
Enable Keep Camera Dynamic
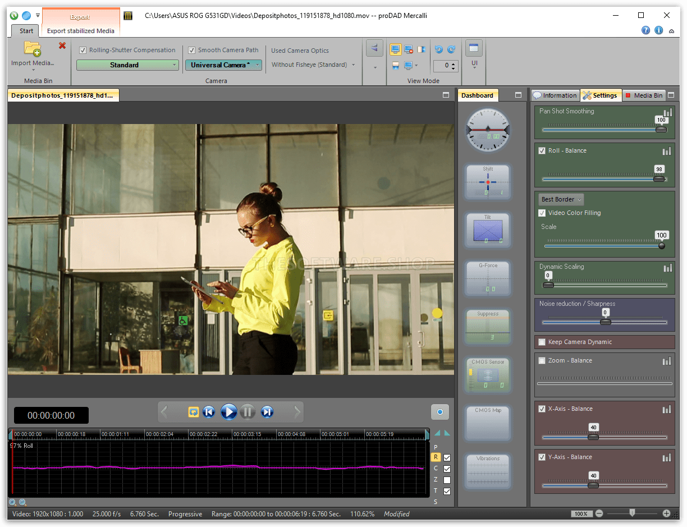click(x=542, y=342)
